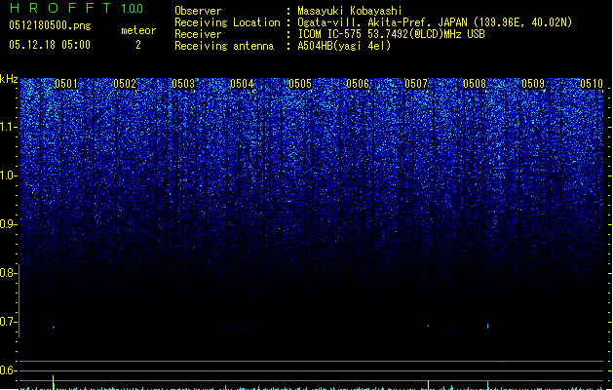Click the 1.1 kHz axis tick label
This screenshot has height=390, width=613.
pos(8,127)
